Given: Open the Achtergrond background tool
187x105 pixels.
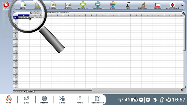Looking at the screenshot, I should (x=172, y=5).
